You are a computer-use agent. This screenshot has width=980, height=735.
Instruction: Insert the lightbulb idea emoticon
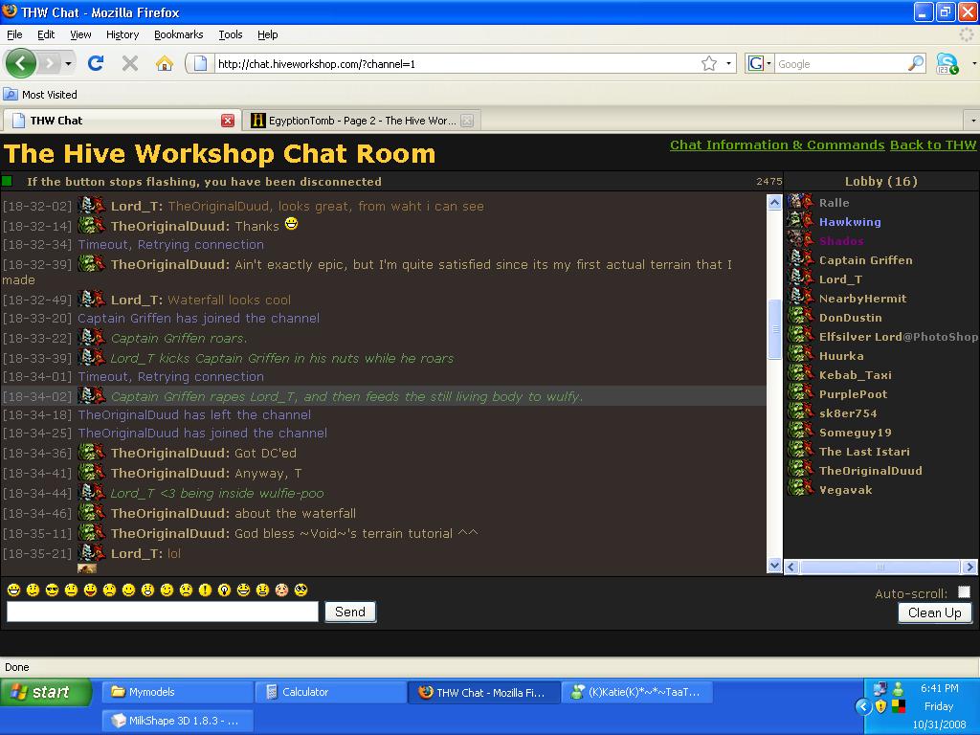[x=224, y=590]
